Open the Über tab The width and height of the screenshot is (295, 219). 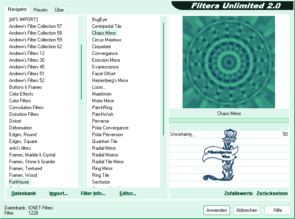[x=59, y=10]
